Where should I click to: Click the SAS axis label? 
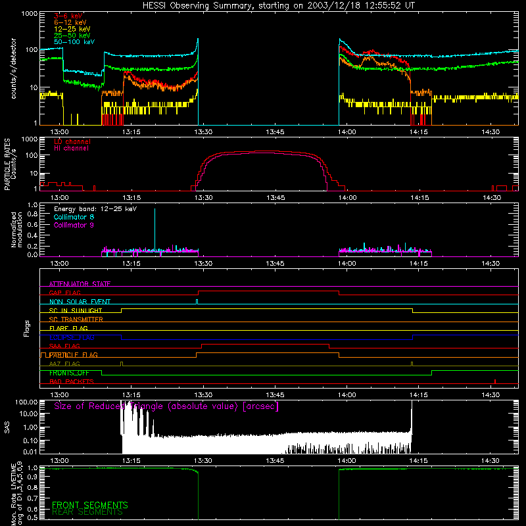pyautogui.click(x=7, y=427)
